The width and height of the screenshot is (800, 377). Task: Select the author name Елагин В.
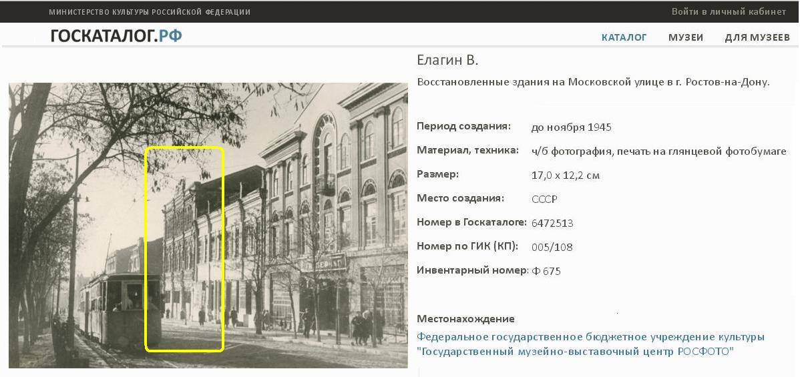[447, 60]
